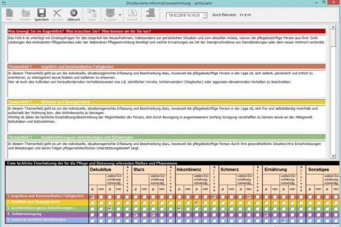Check Sturz nein in kognitive Fähigkeiten row
341x227 pixels.
click(x=144, y=197)
